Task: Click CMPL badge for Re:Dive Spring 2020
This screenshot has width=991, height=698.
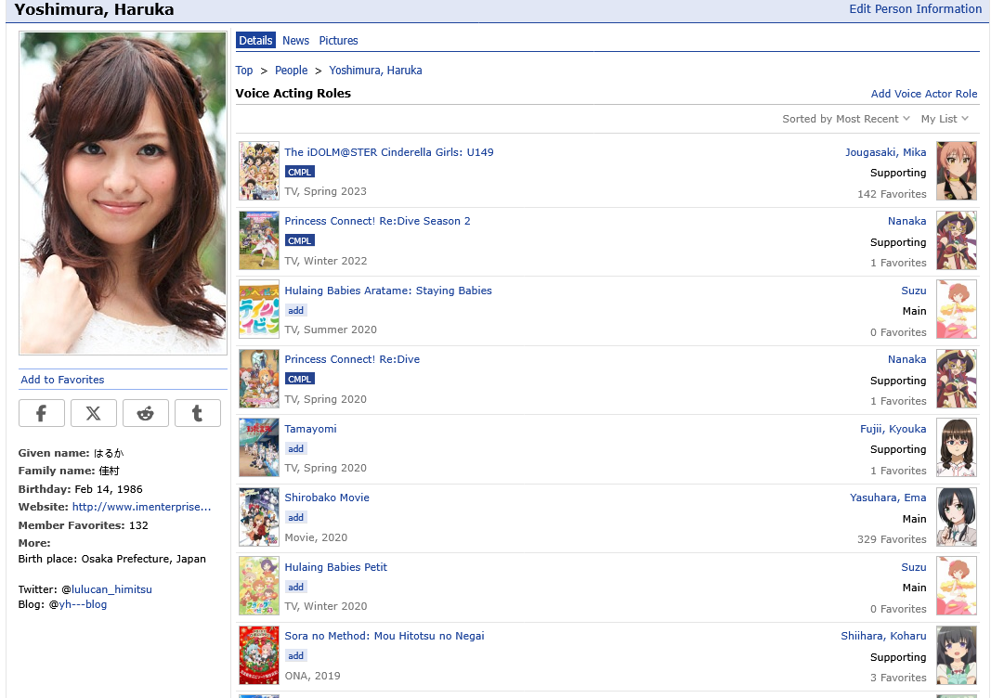Action: click(300, 379)
